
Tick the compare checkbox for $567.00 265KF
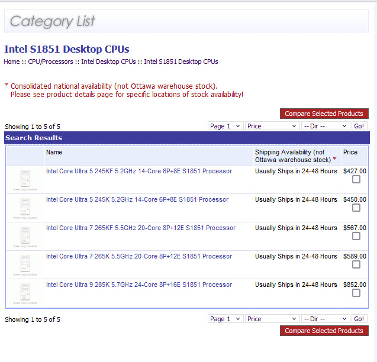click(x=356, y=236)
